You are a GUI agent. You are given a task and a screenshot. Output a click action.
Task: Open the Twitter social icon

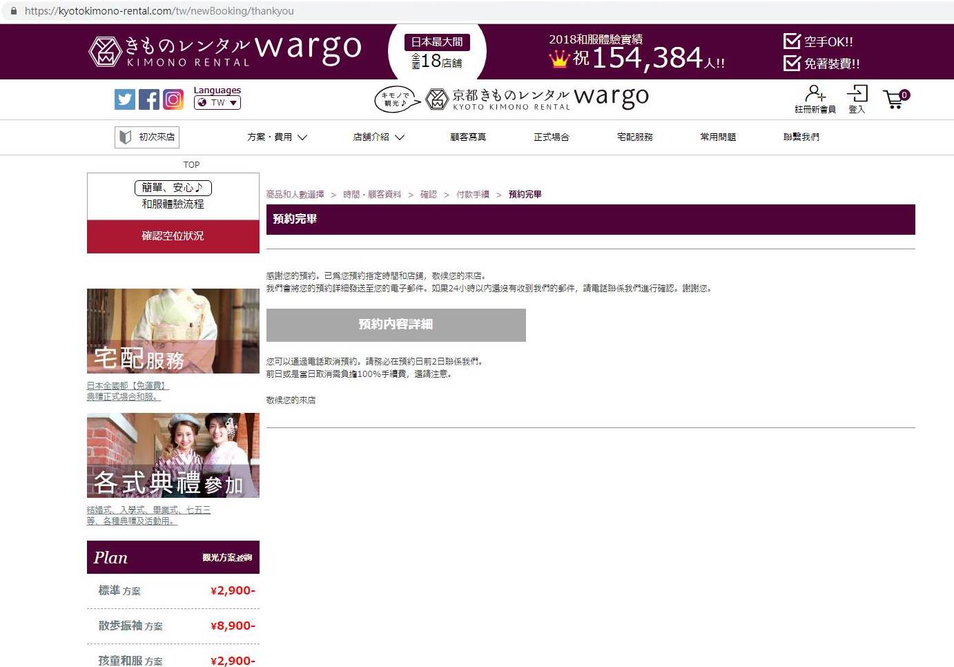[124, 99]
